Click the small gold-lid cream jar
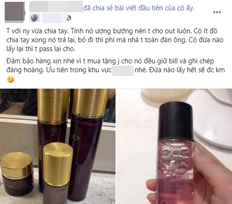Viewport: 232px width, 204px height. coord(17,174)
